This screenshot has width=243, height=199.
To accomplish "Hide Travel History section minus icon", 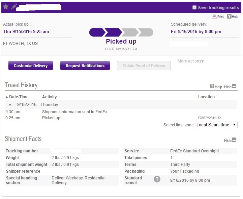I will [234, 86].
